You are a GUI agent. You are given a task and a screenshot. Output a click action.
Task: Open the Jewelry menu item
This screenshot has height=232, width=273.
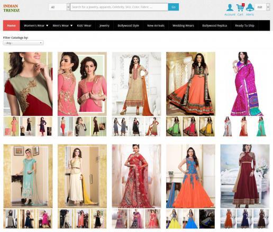(x=104, y=25)
